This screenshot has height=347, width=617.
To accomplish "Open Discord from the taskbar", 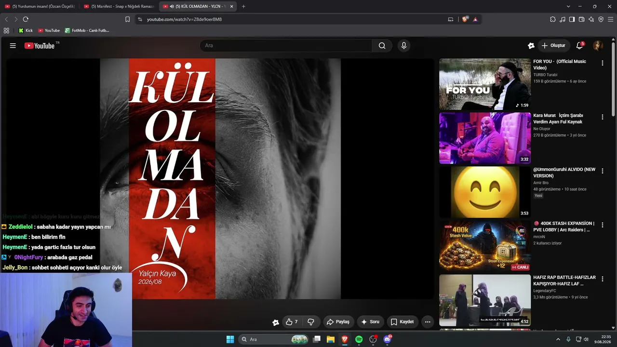I will 387,339.
